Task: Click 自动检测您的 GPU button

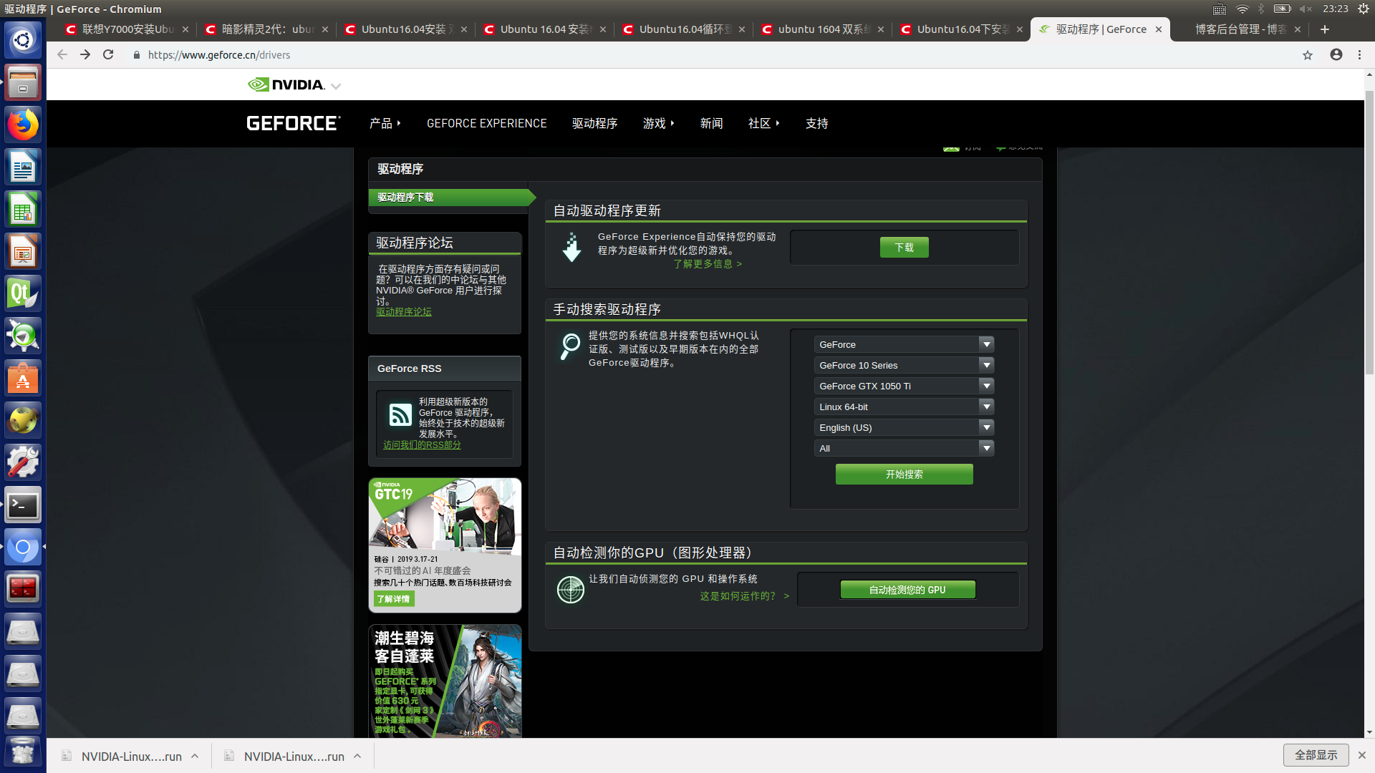Action: point(907,590)
